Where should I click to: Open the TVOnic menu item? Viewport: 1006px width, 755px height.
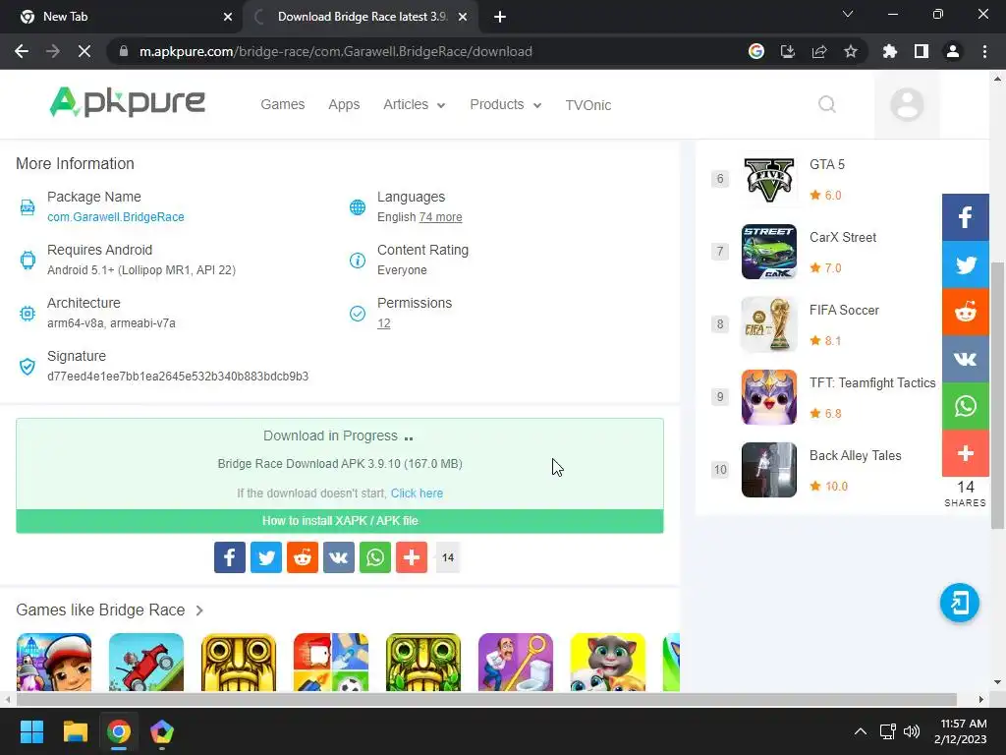[x=588, y=105]
